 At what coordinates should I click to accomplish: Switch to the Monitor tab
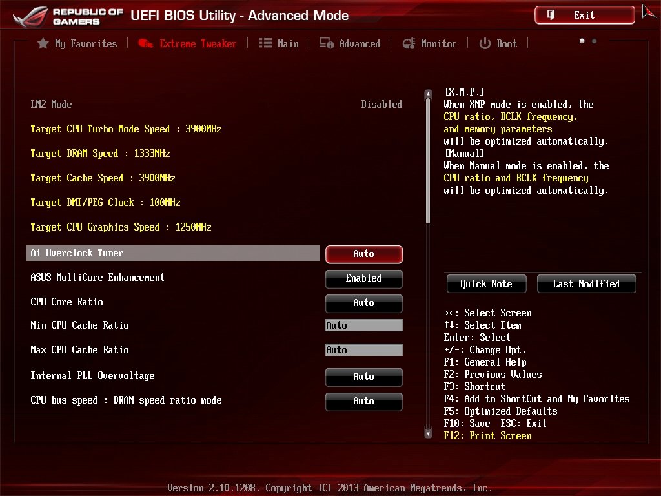[429, 43]
